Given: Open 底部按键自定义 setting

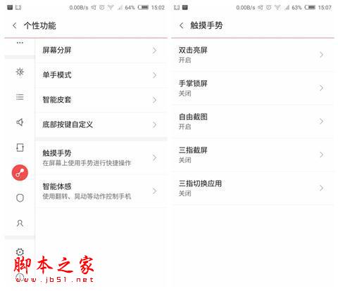Looking at the screenshot, I should pos(101,125).
